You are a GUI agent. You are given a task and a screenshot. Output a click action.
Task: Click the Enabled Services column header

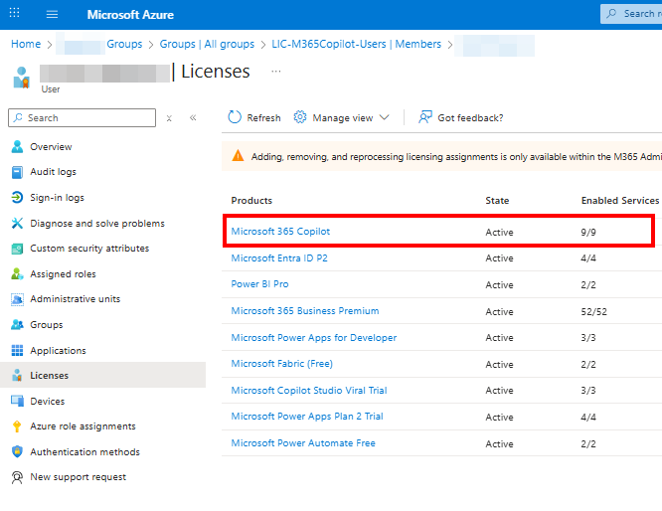(x=620, y=201)
